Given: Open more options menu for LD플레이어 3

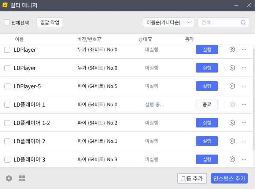Looking at the screenshot, I should (x=244, y=159).
